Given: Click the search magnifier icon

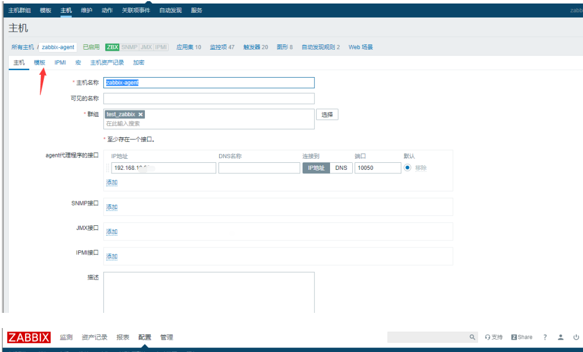Looking at the screenshot, I should click(472, 337).
